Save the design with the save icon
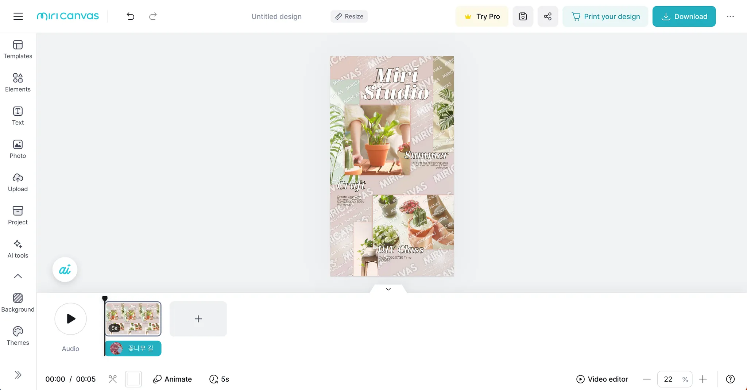The width and height of the screenshot is (747, 390). click(523, 16)
